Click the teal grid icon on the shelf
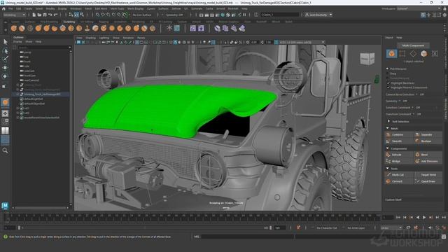The height and width of the screenshot is (252, 448). [x=177, y=28]
